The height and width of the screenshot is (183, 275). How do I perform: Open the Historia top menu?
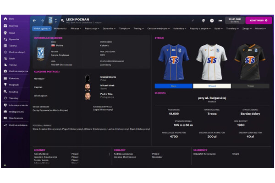pyautogui.click(x=260, y=28)
